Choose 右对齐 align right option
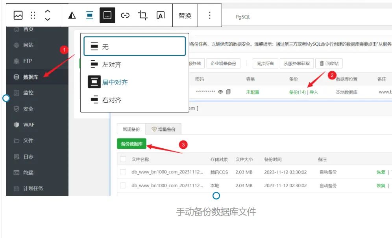The image size is (392, 238). tap(135, 100)
